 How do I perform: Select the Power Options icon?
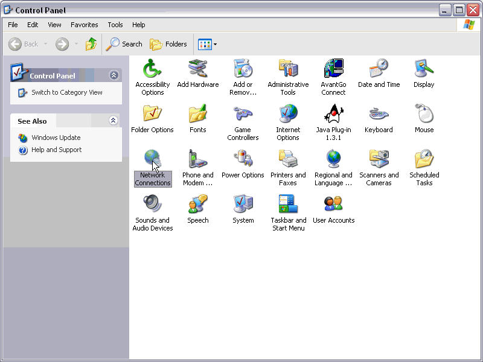coord(243,159)
